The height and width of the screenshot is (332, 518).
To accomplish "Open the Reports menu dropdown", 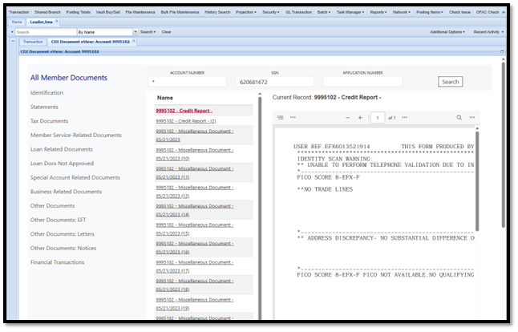I will click(378, 12).
